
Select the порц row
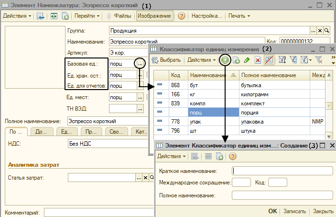[239, 113]
